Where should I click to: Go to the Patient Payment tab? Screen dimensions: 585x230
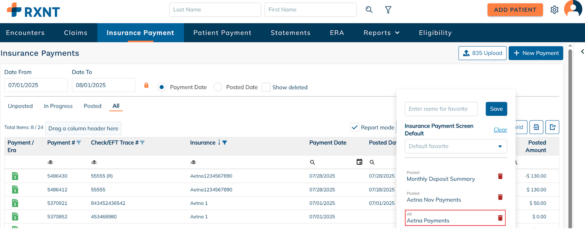[222, 33]
